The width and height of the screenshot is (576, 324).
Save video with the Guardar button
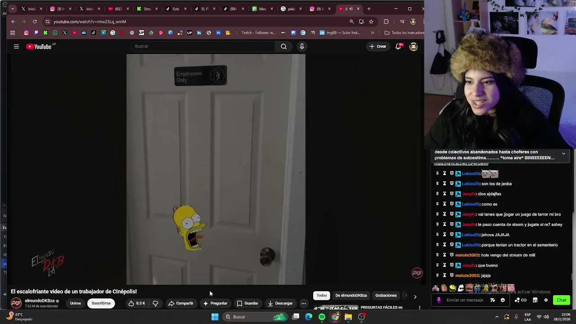click(x=247, y=303)
